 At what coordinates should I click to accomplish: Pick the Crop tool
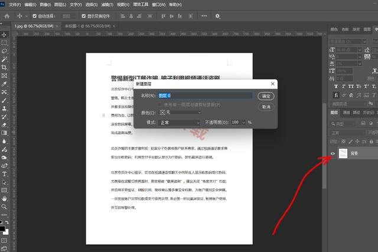tap(4, 68)
